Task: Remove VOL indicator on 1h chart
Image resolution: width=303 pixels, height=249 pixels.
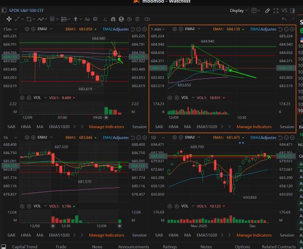Action: [x=29, y=206]
